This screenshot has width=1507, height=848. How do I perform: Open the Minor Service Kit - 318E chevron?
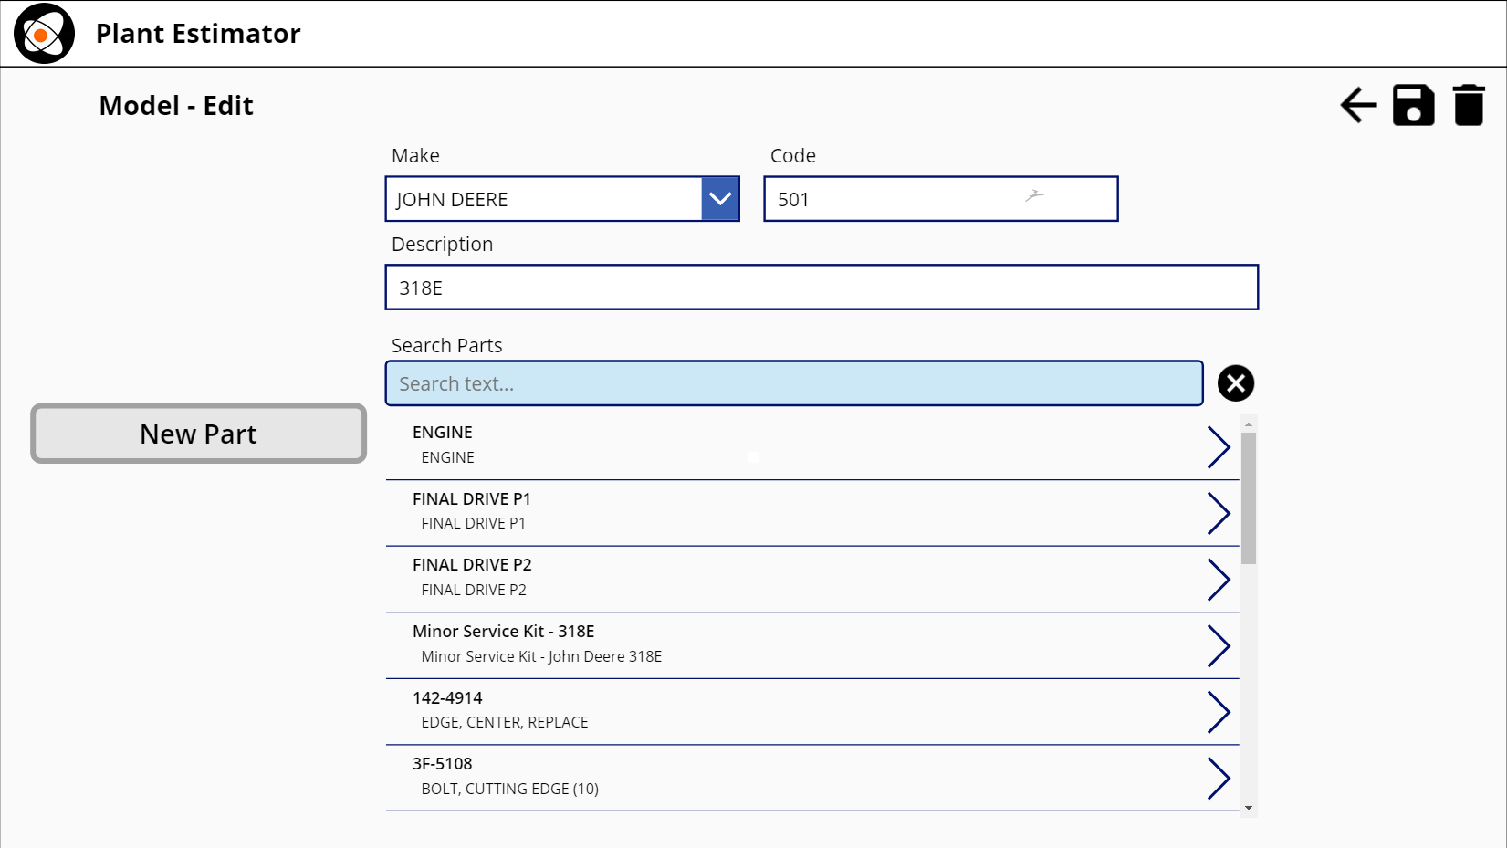pyautogui.click(x=1219, y=645)
